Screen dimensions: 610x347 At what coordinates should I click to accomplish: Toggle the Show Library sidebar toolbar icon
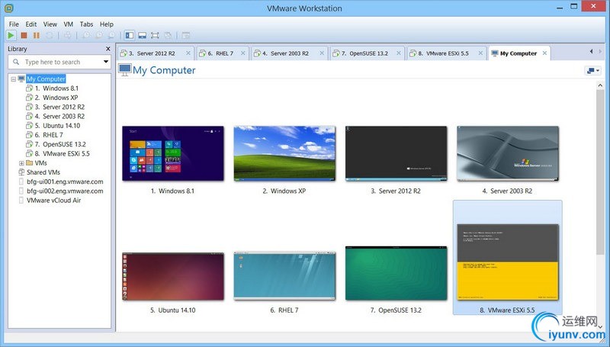click(130, 35)
